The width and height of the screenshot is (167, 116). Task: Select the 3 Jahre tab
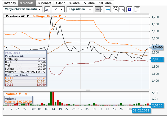(x=74, y=3)
